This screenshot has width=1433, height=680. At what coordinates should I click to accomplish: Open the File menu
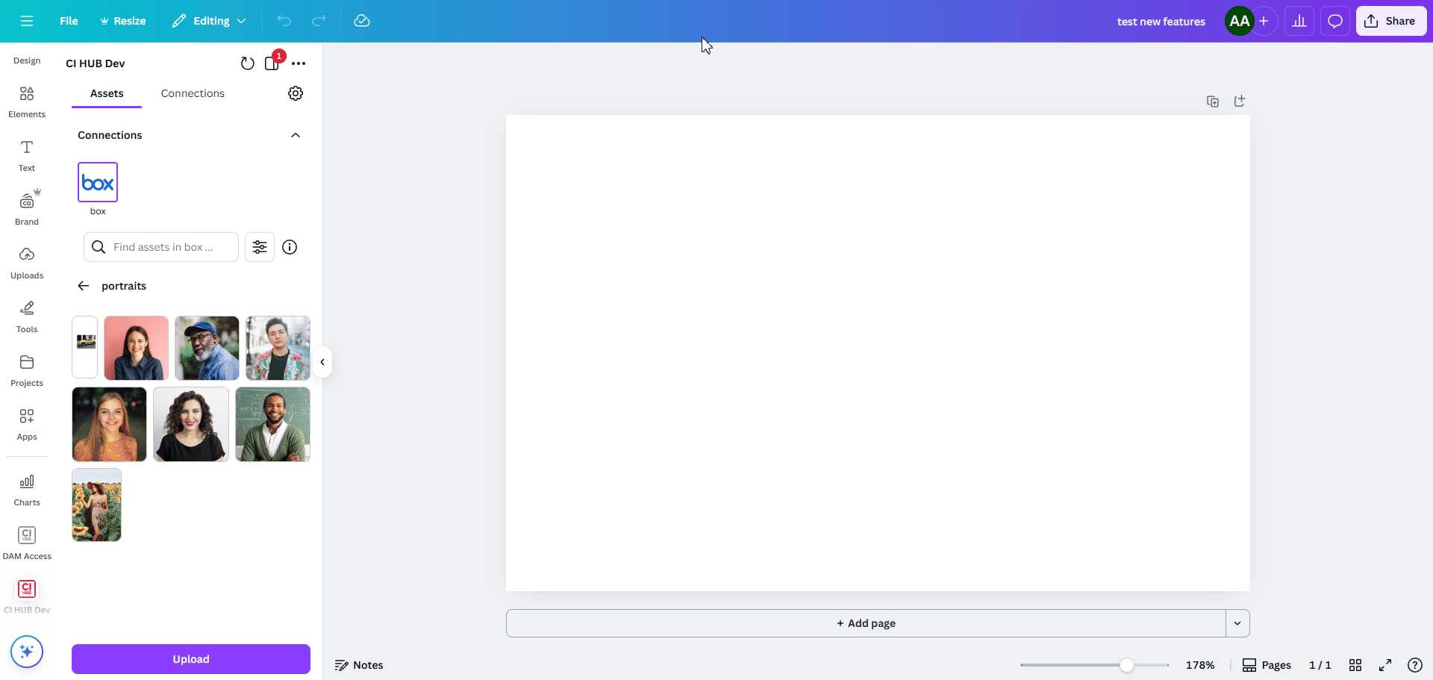pyautogui.click(x=69, y=21)
